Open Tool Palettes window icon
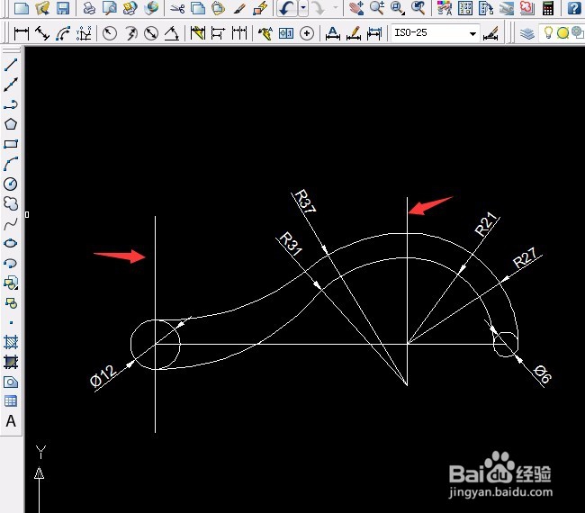 pos(486,7)
